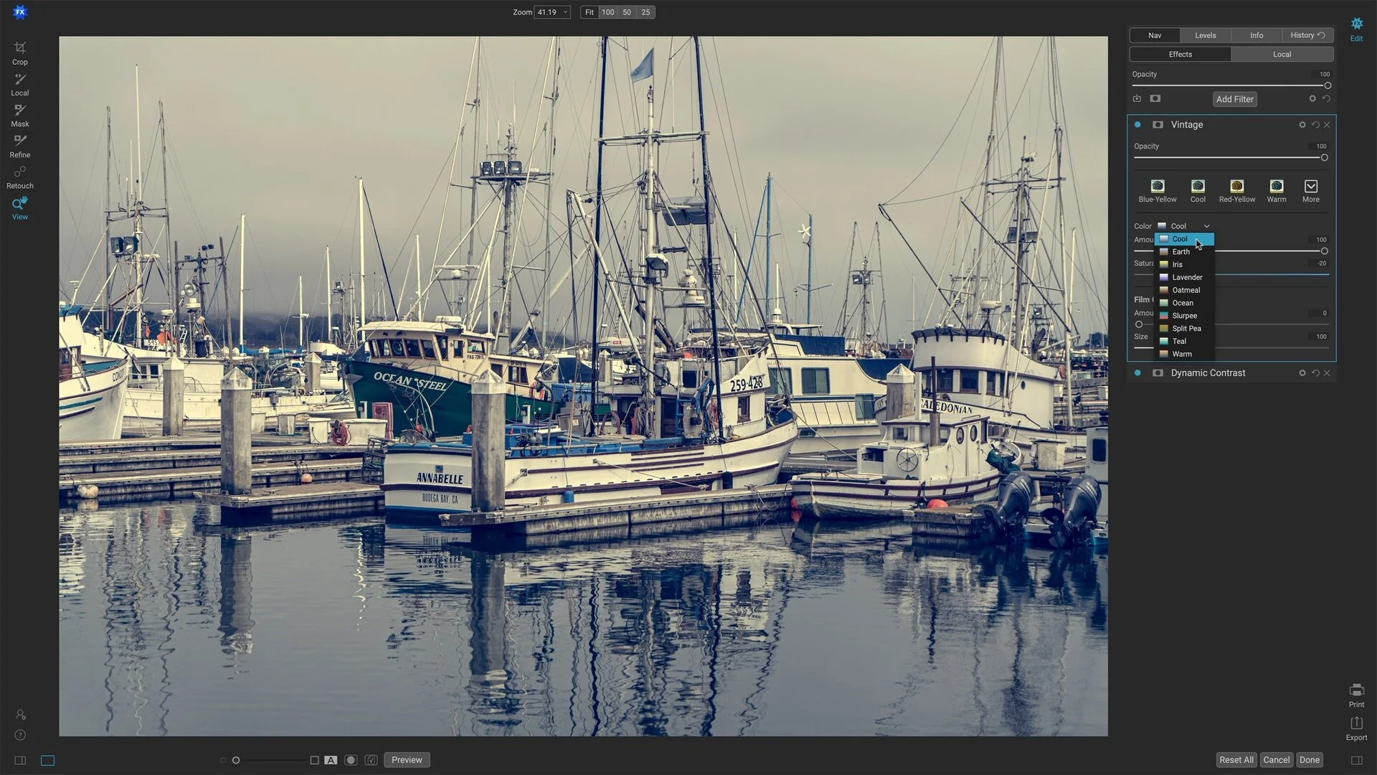Adjust the Vintage Opacity slider handle
Screen dimensions: 1377x775
coord(1324,158)
